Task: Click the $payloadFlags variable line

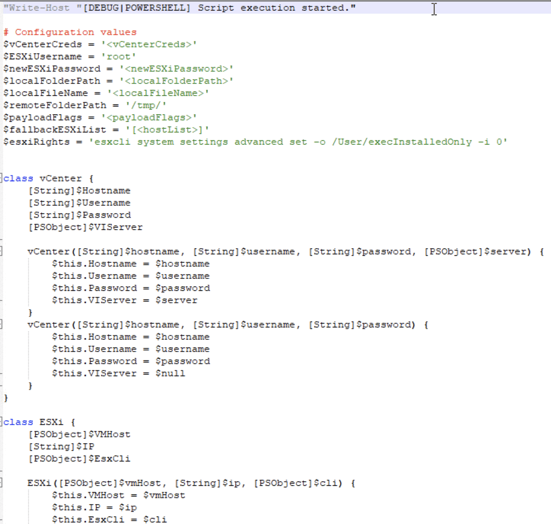Action: (100, 118)
